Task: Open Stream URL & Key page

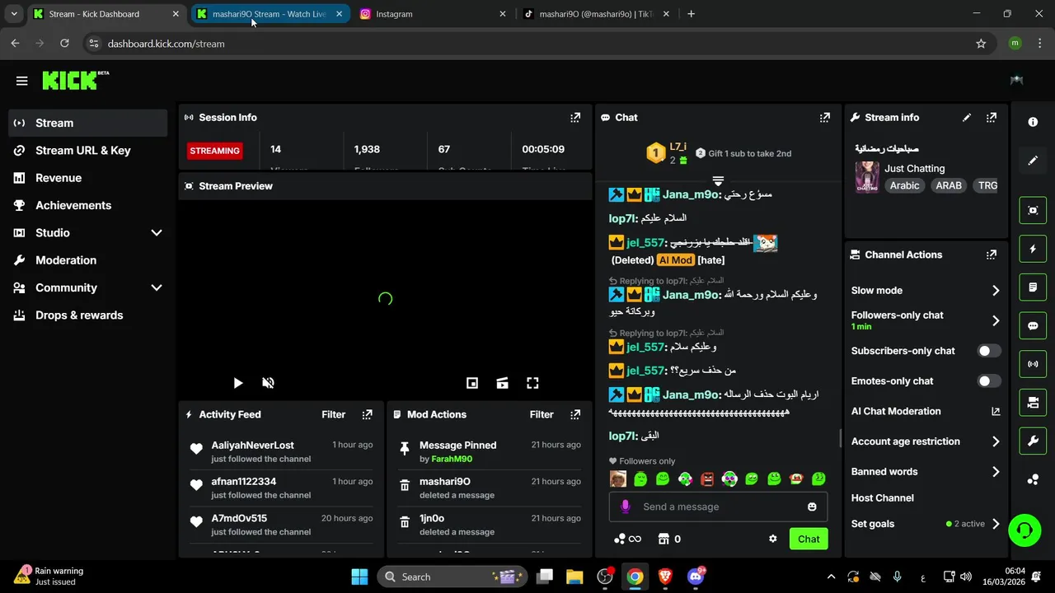Action: tap(87, 151)
